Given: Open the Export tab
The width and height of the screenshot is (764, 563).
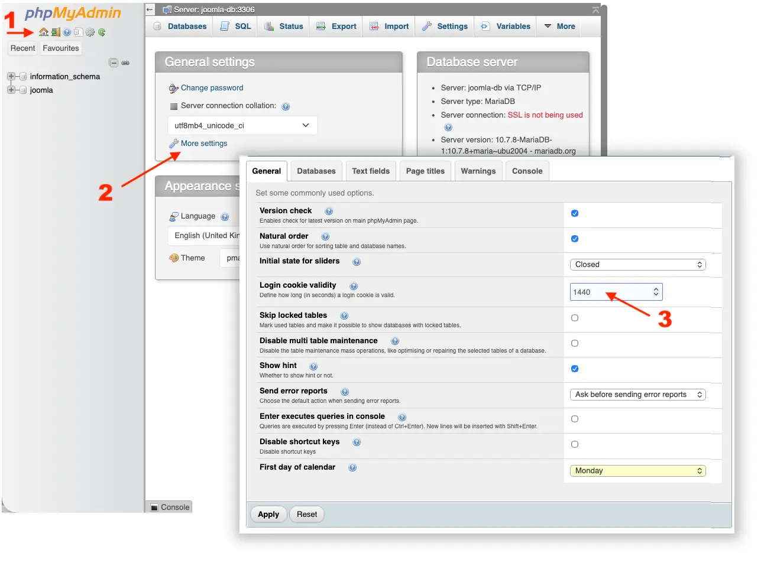Looking at the screenshot, I should (336, 26).
